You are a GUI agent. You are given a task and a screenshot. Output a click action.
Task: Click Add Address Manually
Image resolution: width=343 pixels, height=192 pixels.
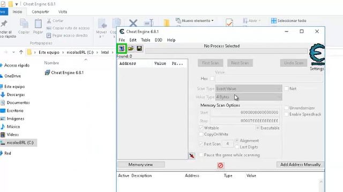pos(300,165)
